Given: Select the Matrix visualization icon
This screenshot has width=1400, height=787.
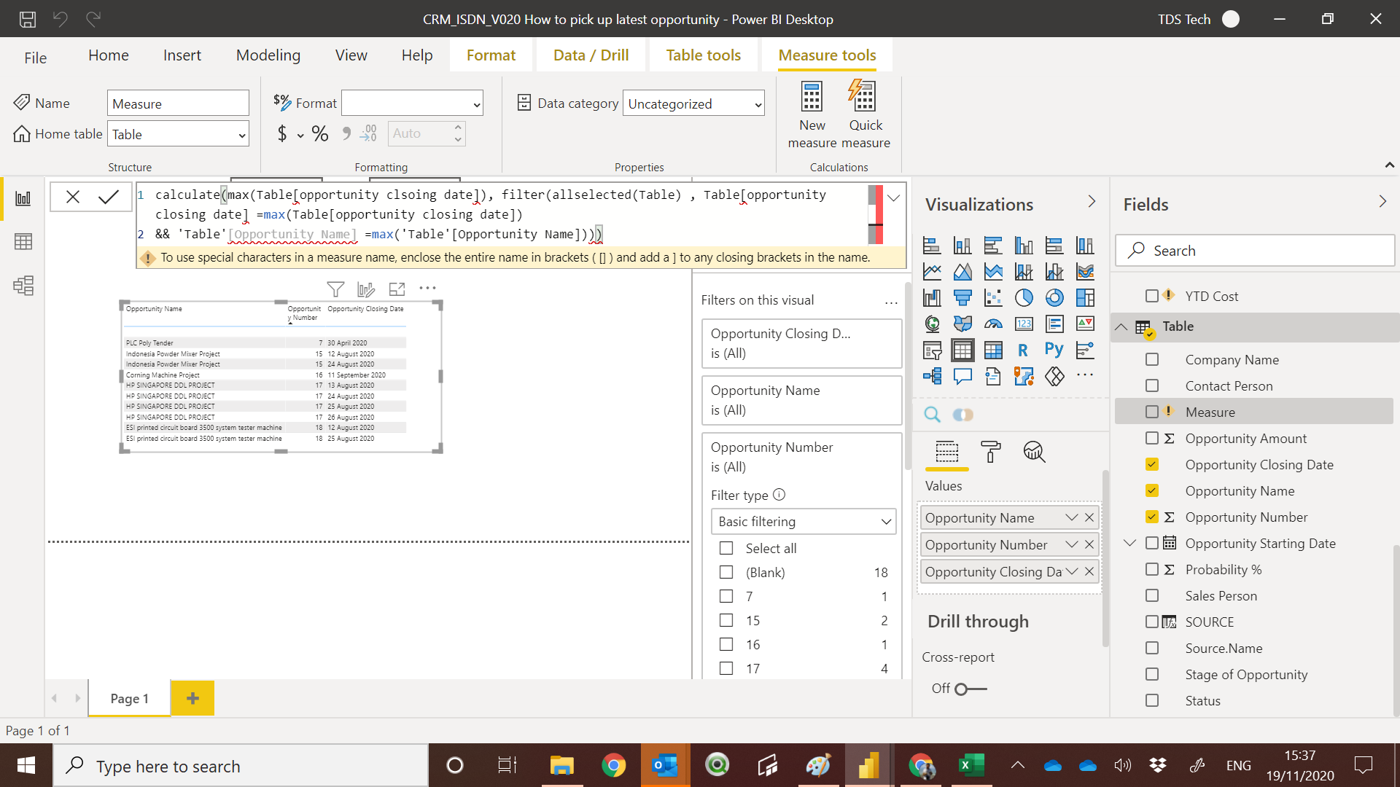Looking at the screenshot, I should click(x=993, y=350).
